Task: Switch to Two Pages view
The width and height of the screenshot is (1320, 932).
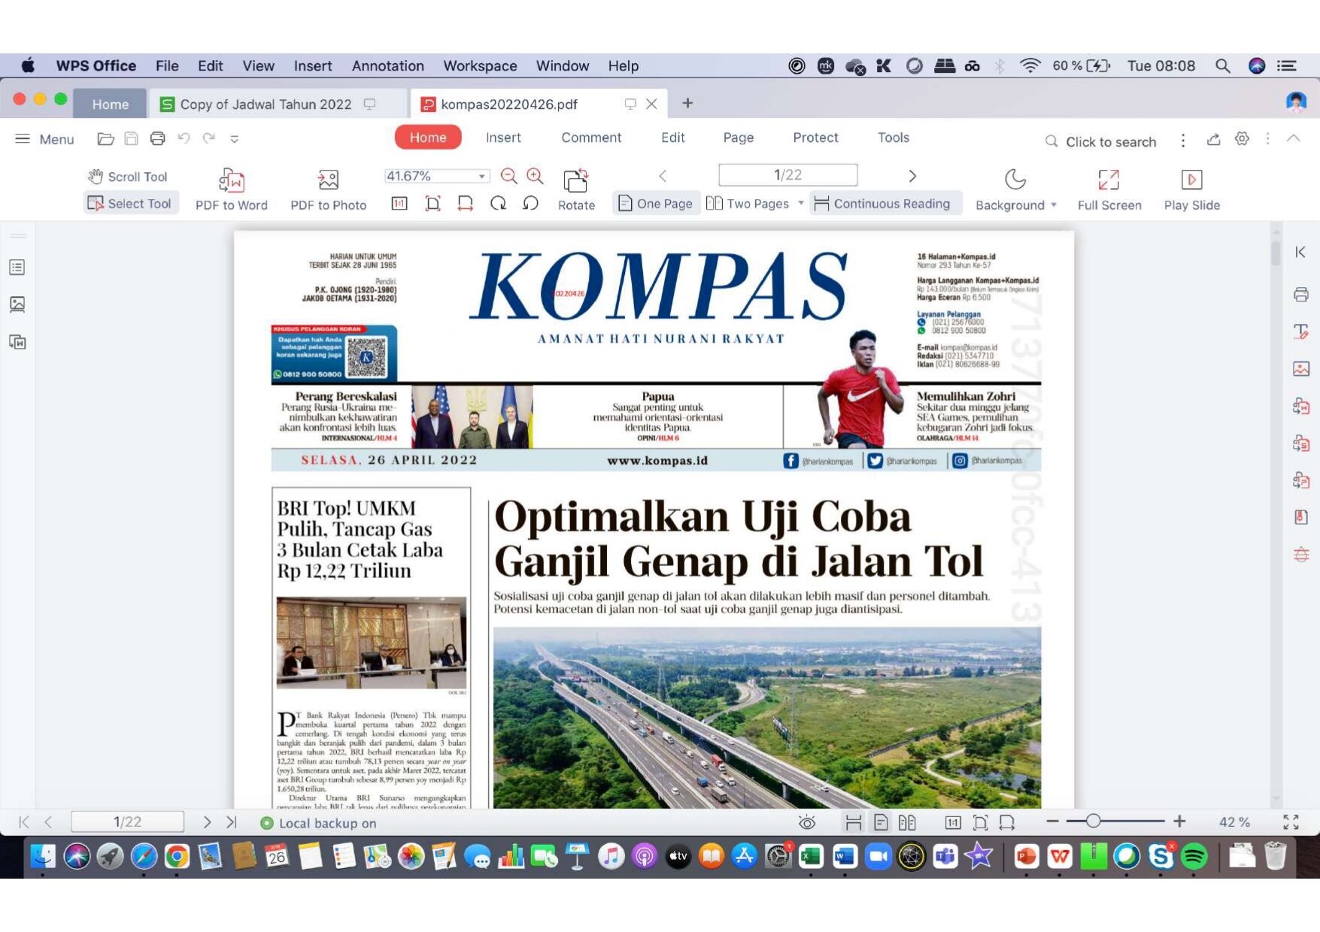Action: point(748,204)
